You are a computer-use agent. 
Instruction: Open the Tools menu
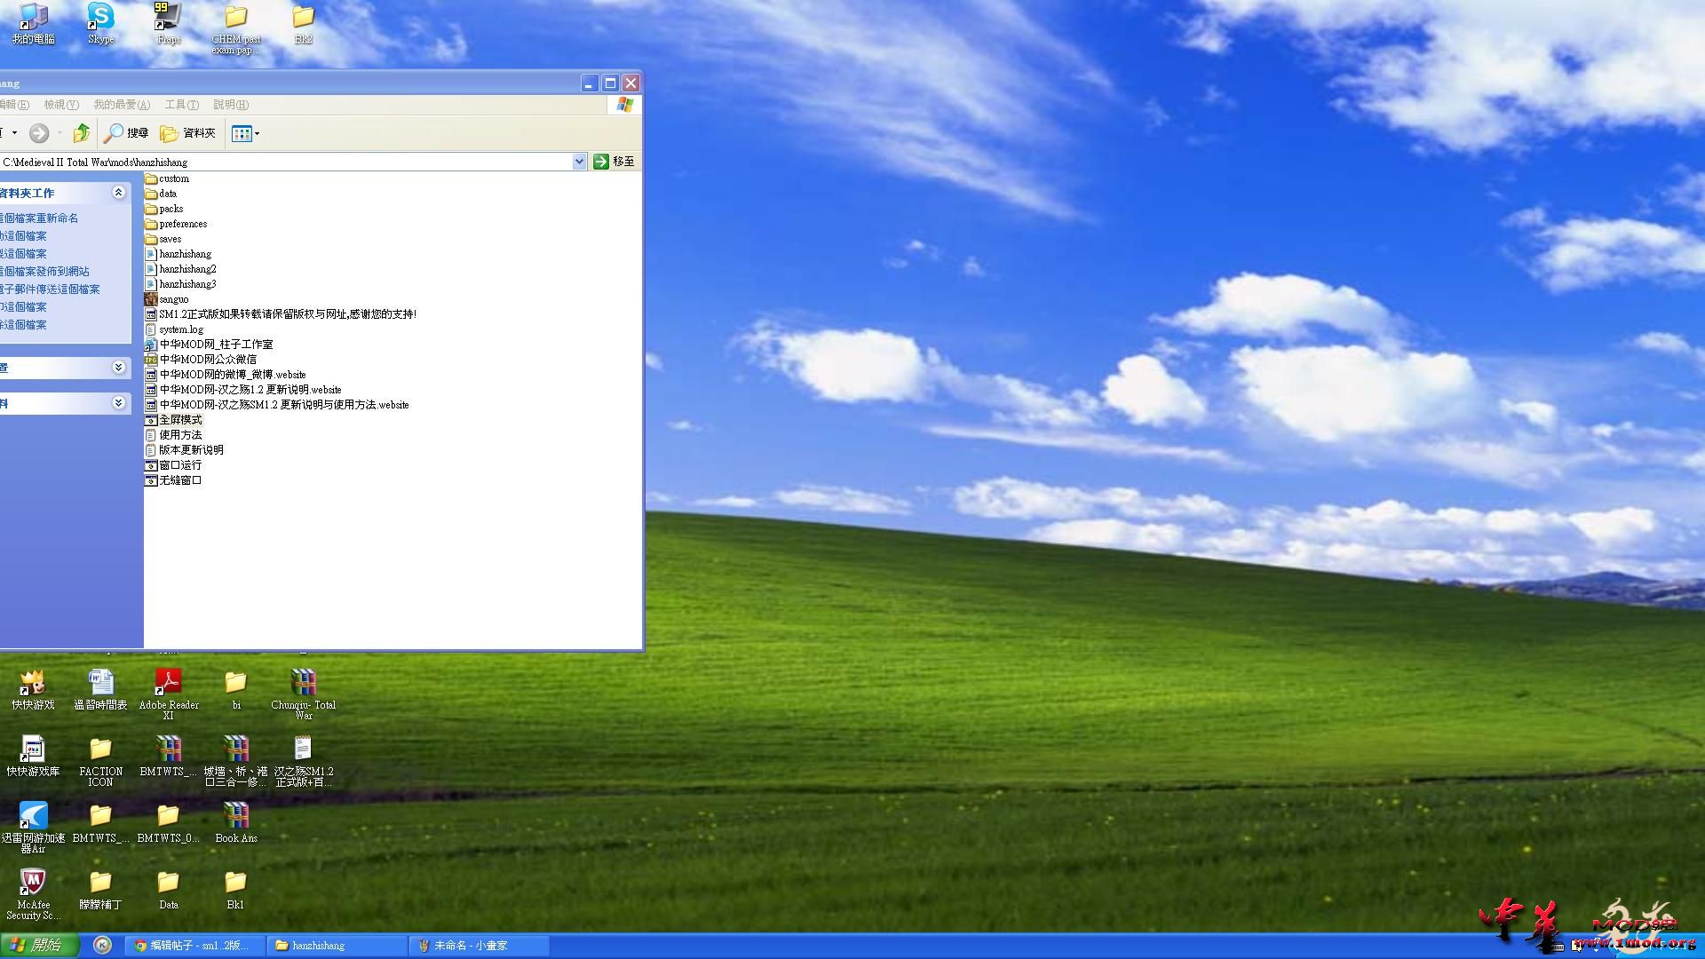181,105
